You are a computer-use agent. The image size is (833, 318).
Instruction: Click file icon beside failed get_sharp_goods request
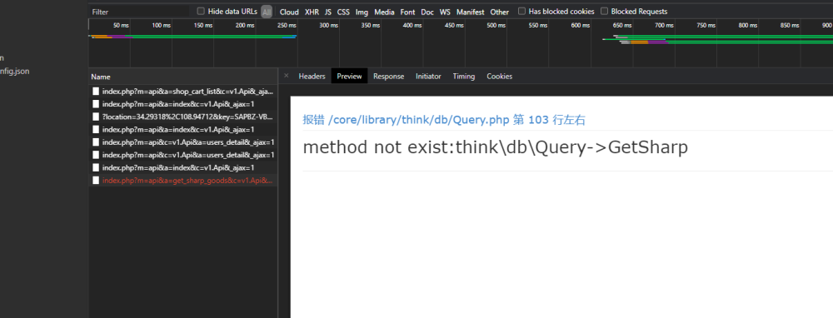96,181
